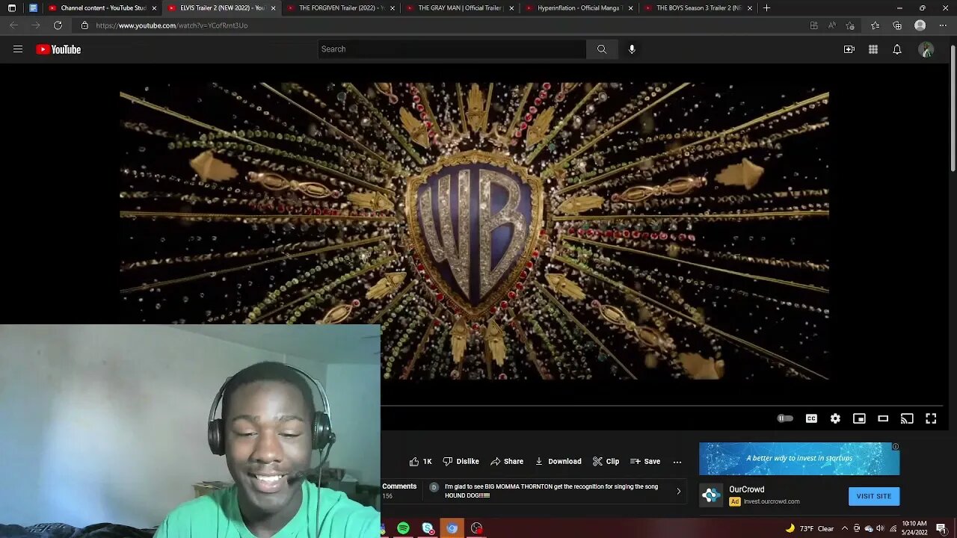Open ad info icon on banner

(895, 447)
